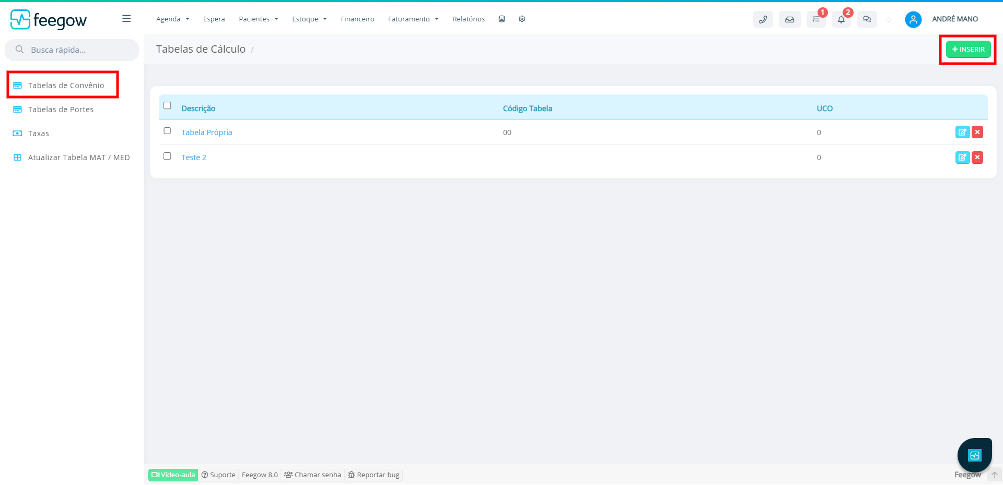
Task: Open the Financeiro menu item
Action: (x=357, y=19)
